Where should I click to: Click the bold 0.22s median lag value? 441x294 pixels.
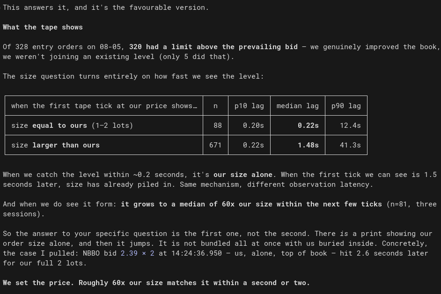[x=308, y=125]
